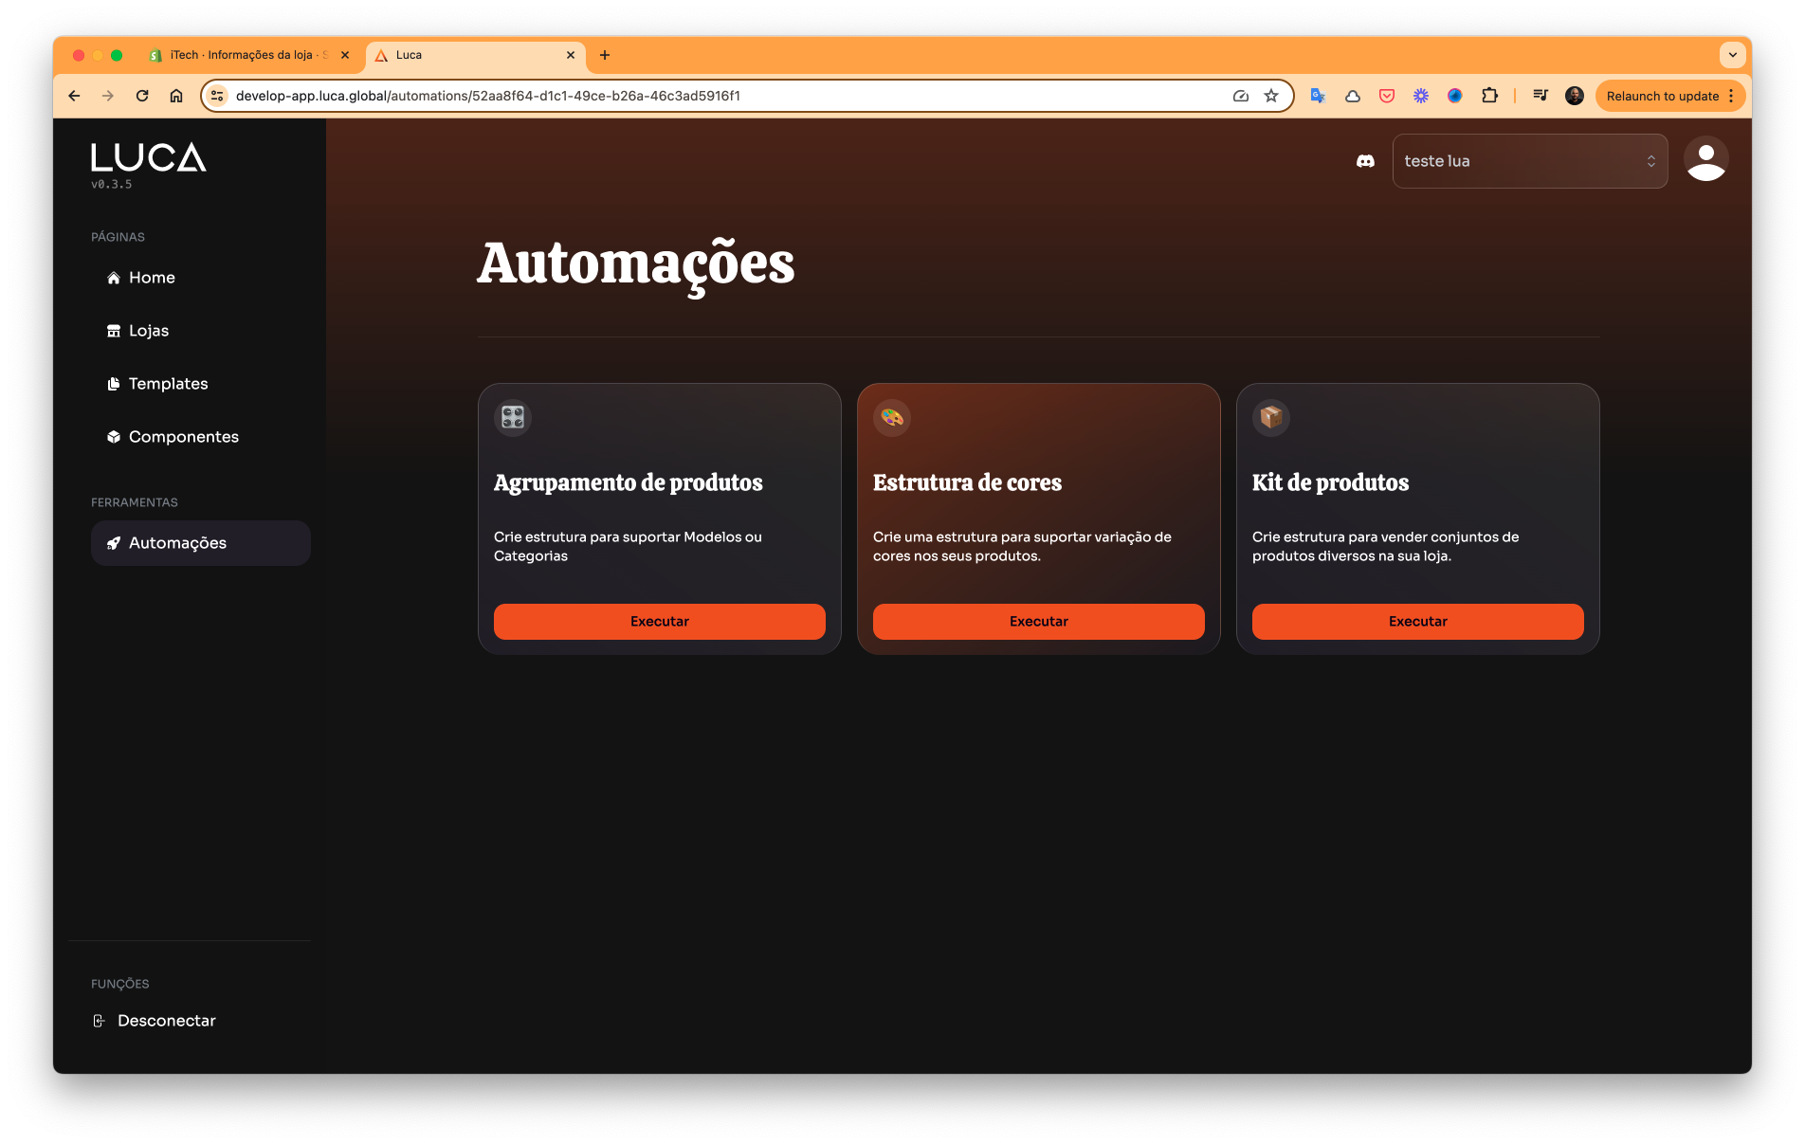Screen dimensions: 1805x1144
Task: Click the LUCA logo in sidebar
Action: coord(148,158)
